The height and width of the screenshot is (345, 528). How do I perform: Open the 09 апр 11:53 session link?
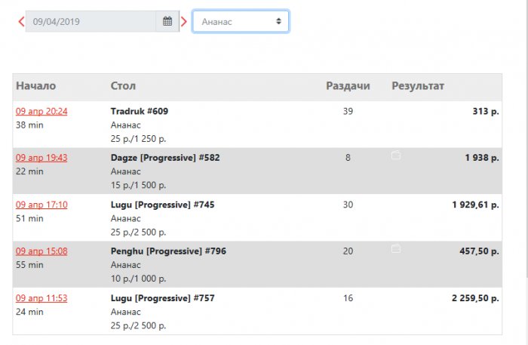(x=41, y=298)
